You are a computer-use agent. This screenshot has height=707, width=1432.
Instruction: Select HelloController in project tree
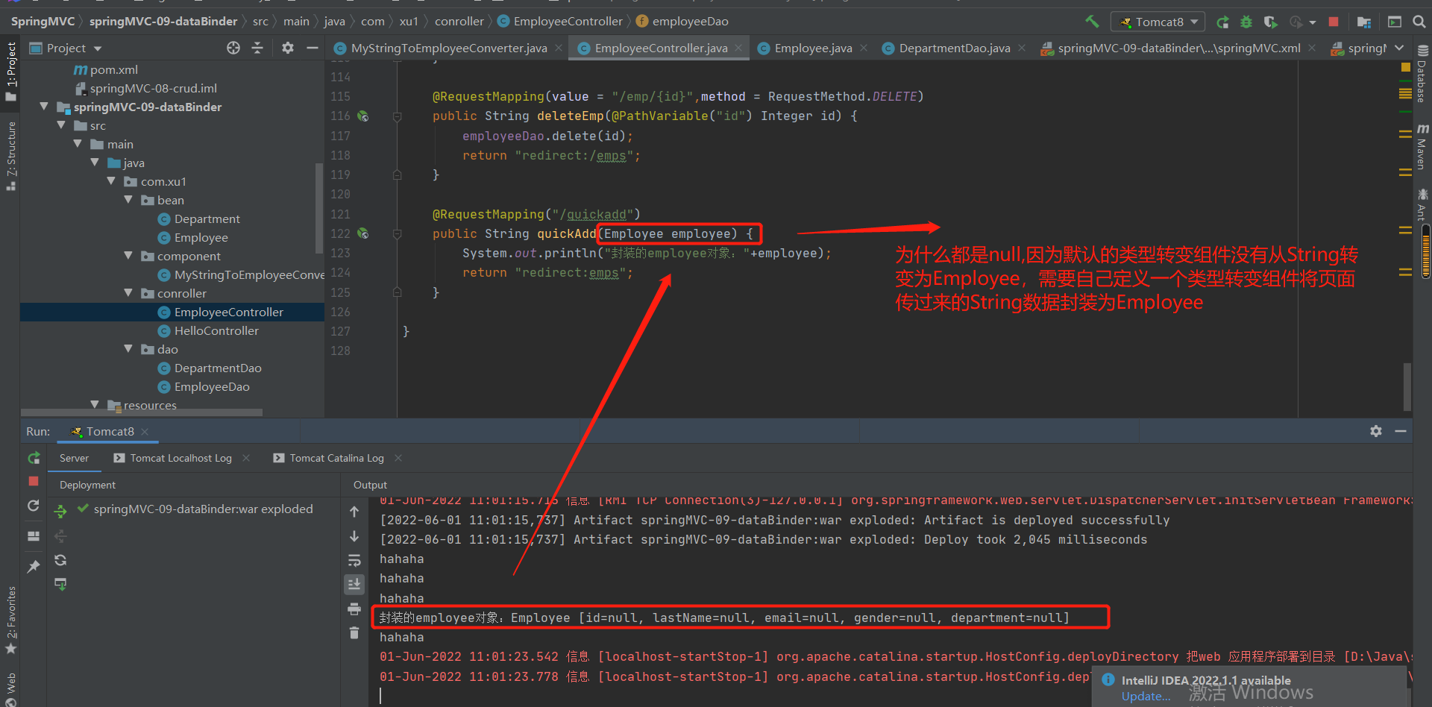click(x=216, y=330)
